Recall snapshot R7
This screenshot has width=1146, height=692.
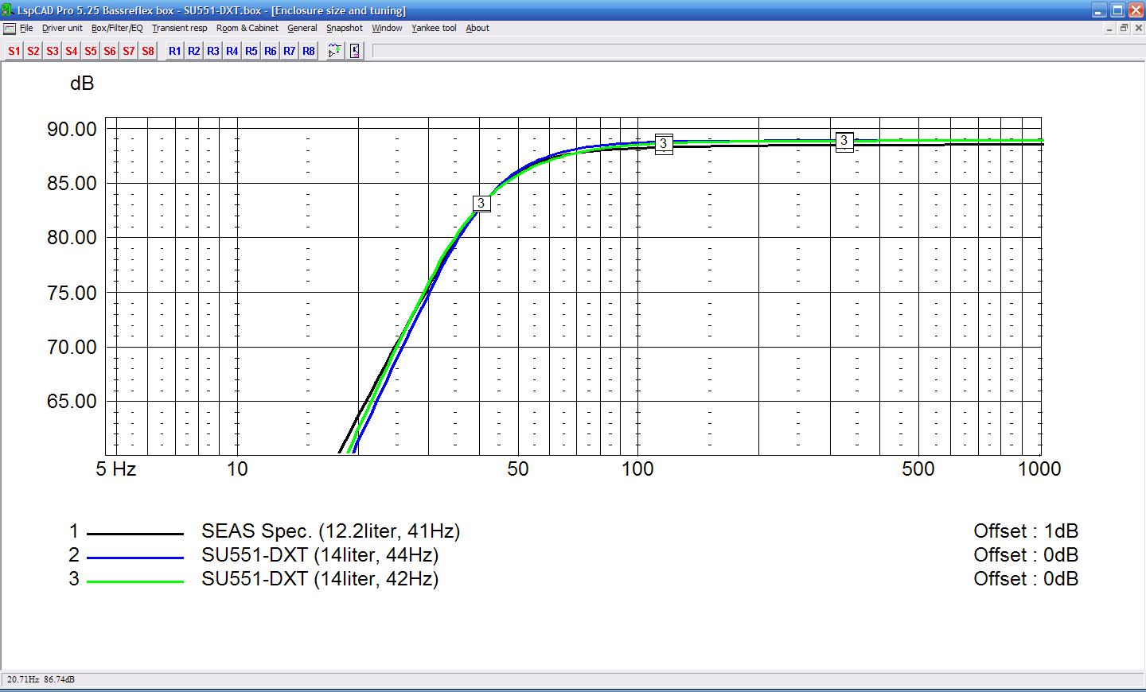pyautogui.click(x=290, y=51)
